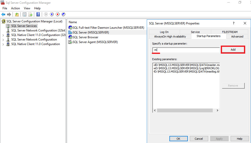
Task: Click Add to add the startup parameter
Action: click(x=233, y=50)
